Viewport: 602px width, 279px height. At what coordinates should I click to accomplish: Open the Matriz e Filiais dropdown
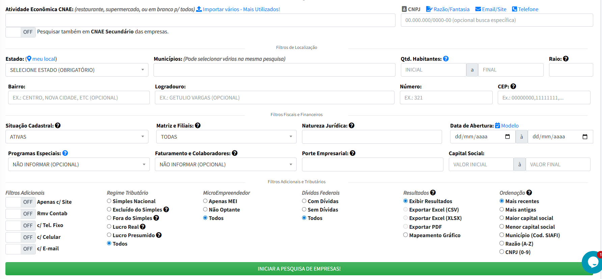coord(226,137)
